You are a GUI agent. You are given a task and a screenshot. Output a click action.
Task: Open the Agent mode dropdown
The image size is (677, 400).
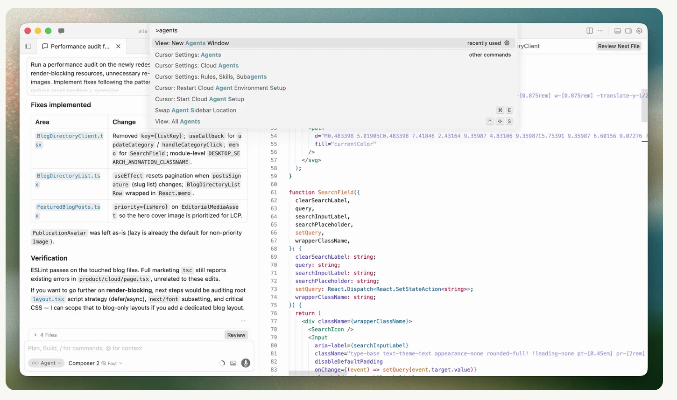tap(47, 363)
